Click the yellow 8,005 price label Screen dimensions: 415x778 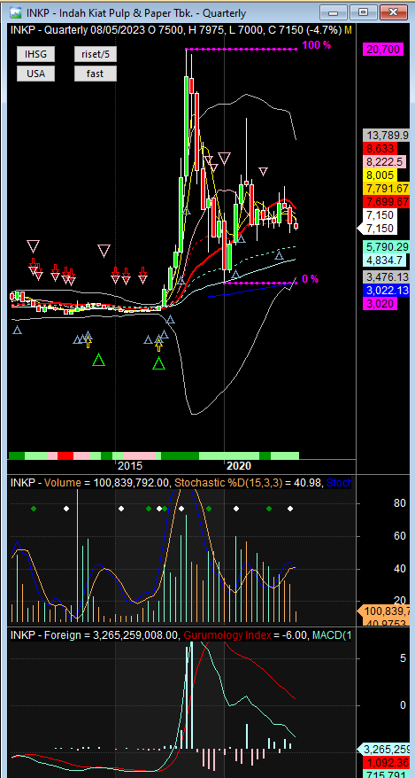(380, 175)
